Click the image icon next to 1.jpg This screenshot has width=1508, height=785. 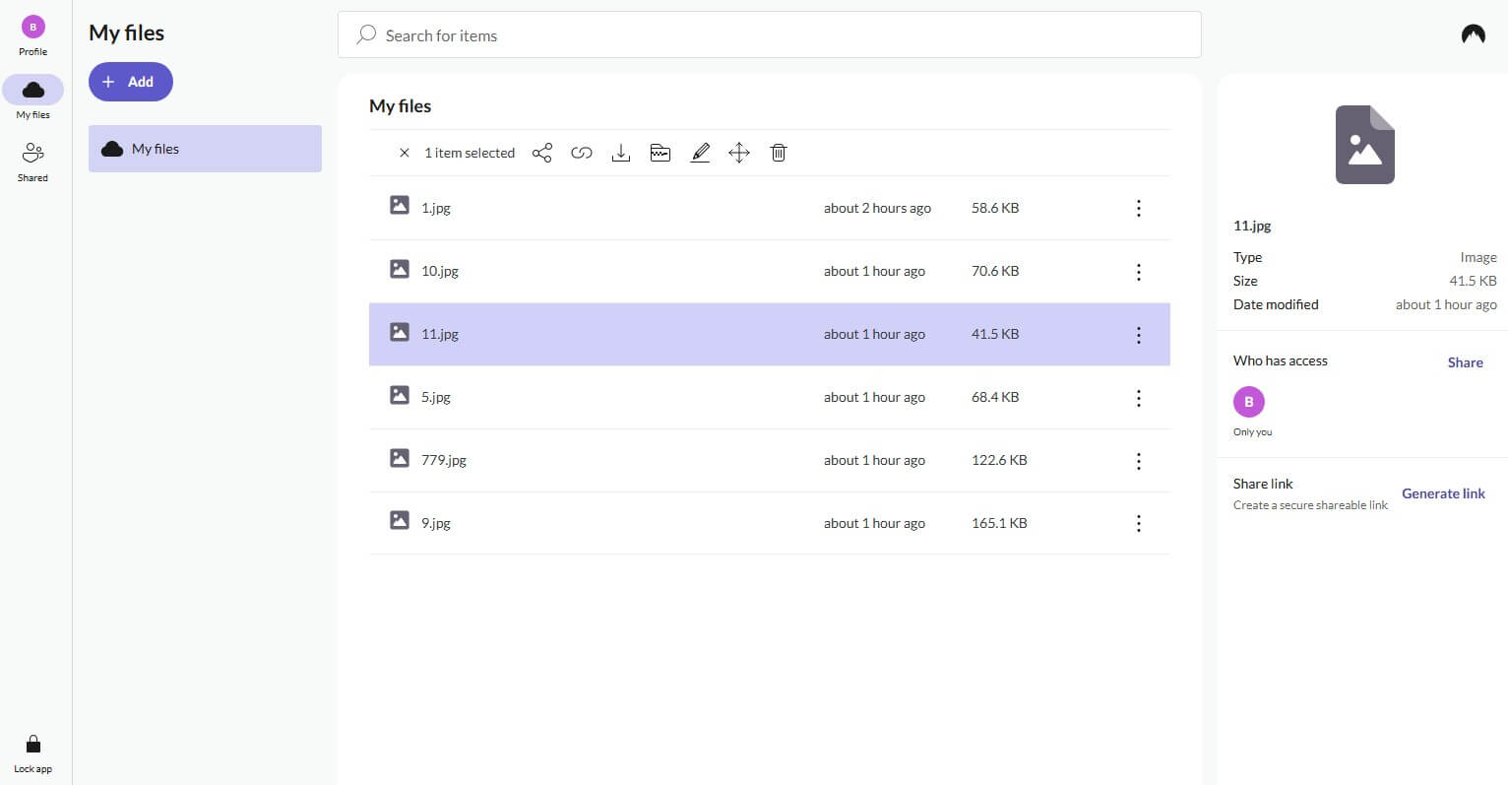coord(400,205)
